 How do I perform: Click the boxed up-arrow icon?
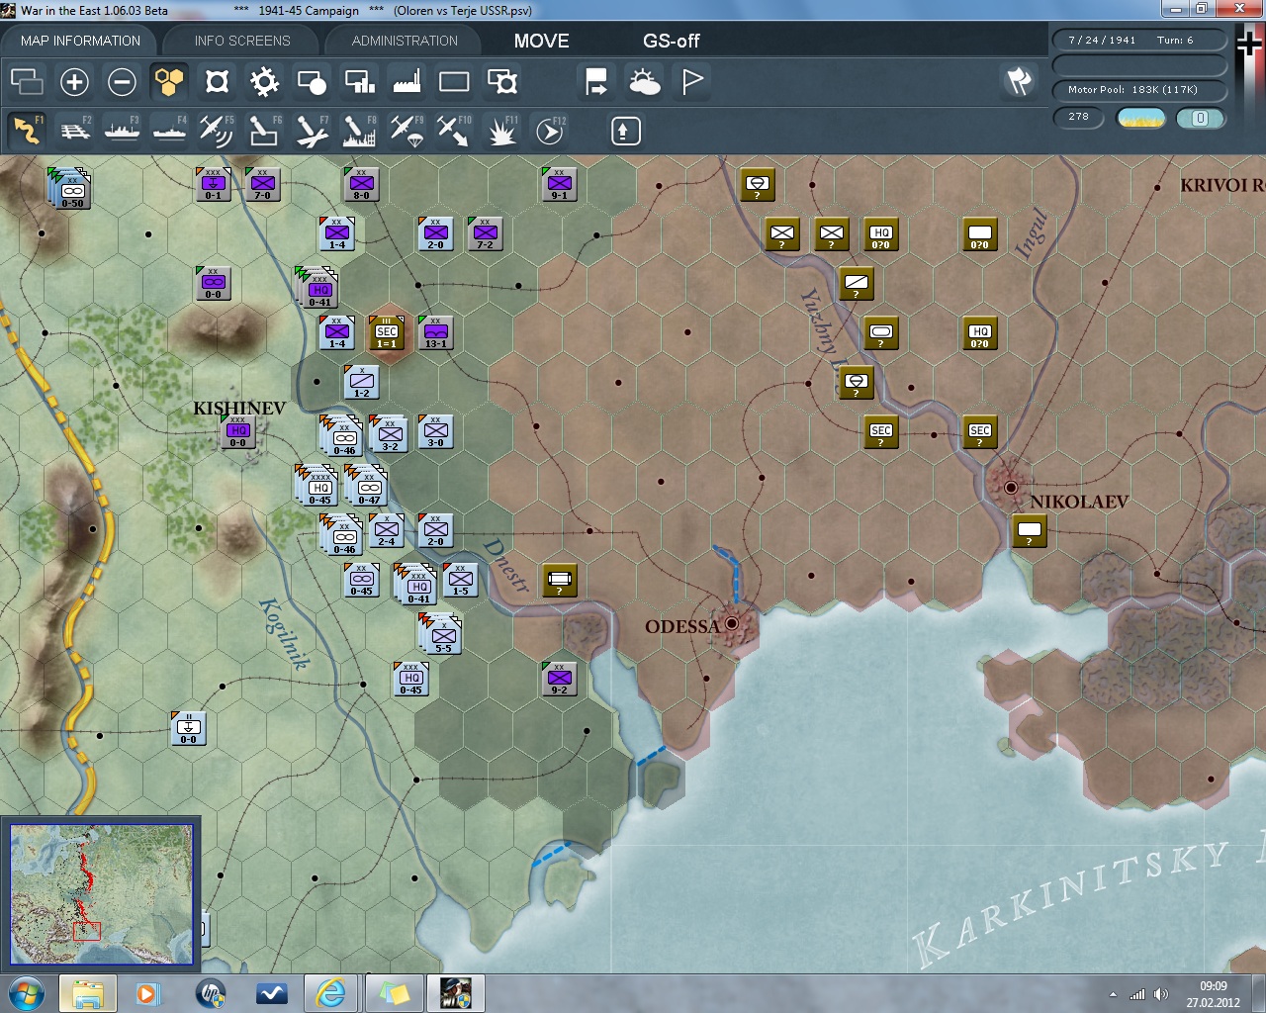click(x=625, y=131)
